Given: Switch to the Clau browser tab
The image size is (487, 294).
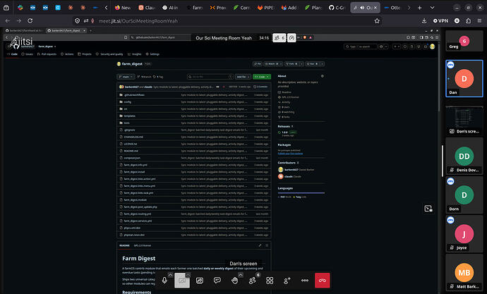Looking at the screenshot, I should pos(147,8).
